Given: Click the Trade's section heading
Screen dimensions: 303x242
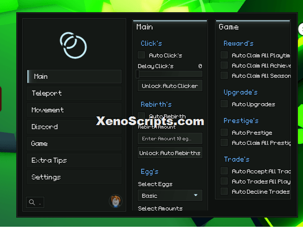Looking at the screenshot, I should 237,159.
